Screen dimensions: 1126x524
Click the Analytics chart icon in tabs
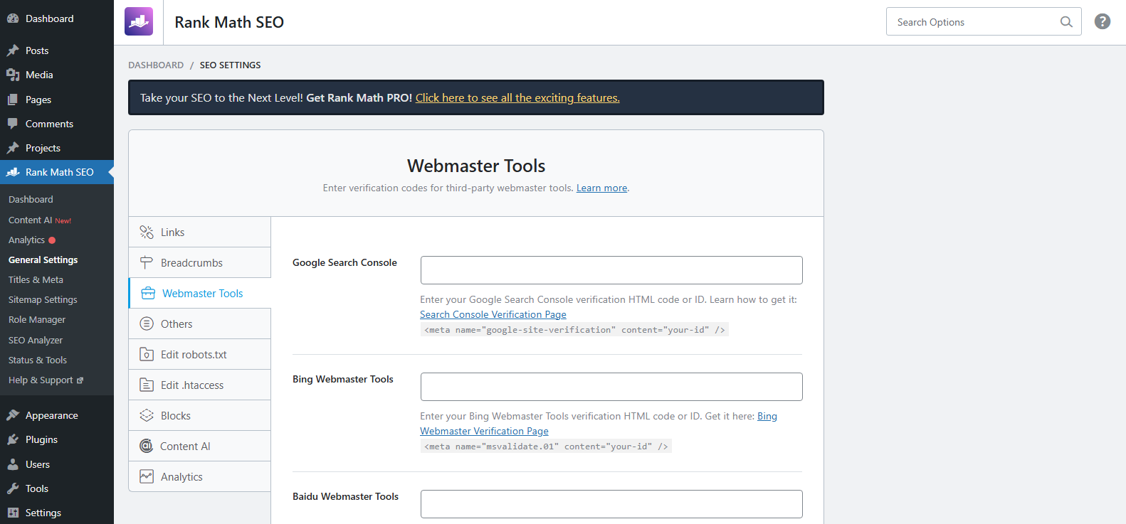pos(147,477)
